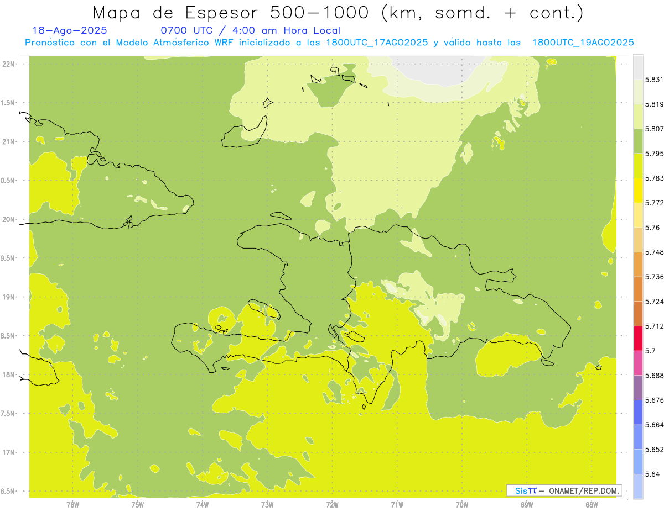Click the 71W longitude label
Image resolution: width=664 pixels, height=512 pixels.
coord(397,505)
